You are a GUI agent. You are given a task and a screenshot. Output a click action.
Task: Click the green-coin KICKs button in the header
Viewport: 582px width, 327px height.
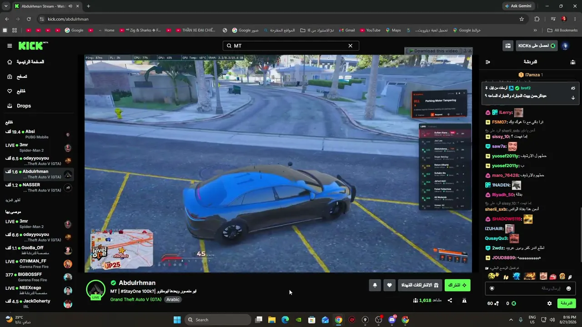[x=537, y=46]
